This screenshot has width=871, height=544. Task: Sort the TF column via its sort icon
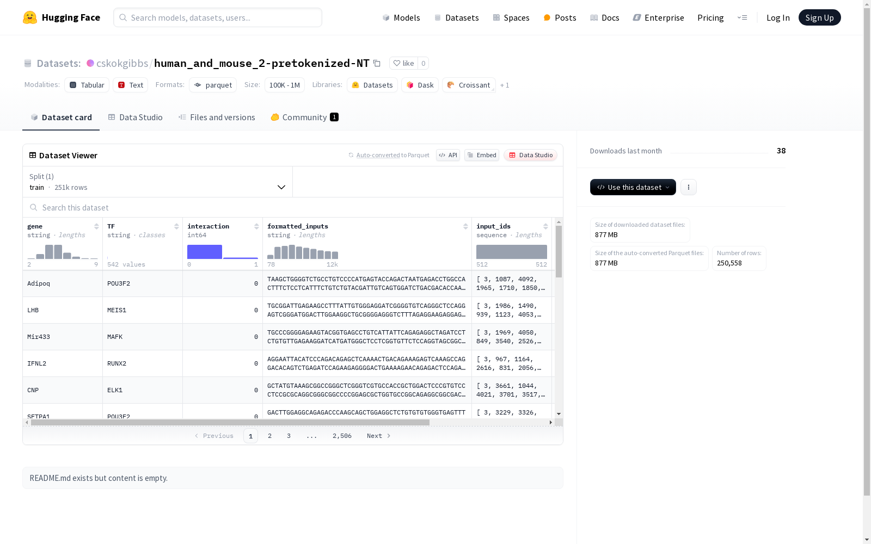click(x=176, y=226)
